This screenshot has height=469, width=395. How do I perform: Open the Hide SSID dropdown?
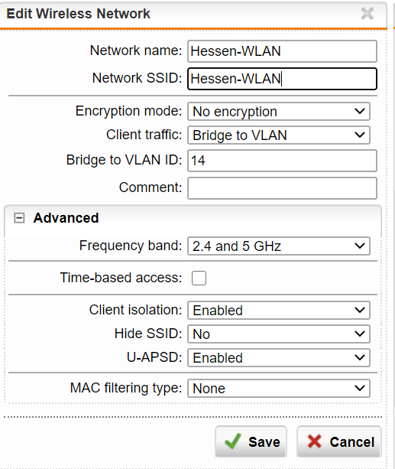coord(279,334)
